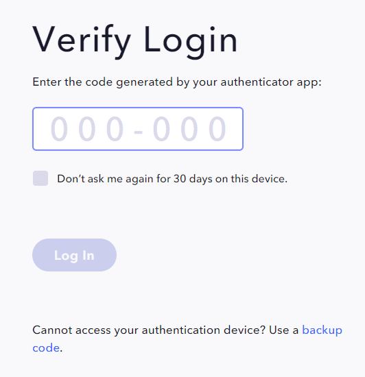Click the "Enter the code generated" instruction text
This screenshot has width=365, height=377.
pos(177,82)
